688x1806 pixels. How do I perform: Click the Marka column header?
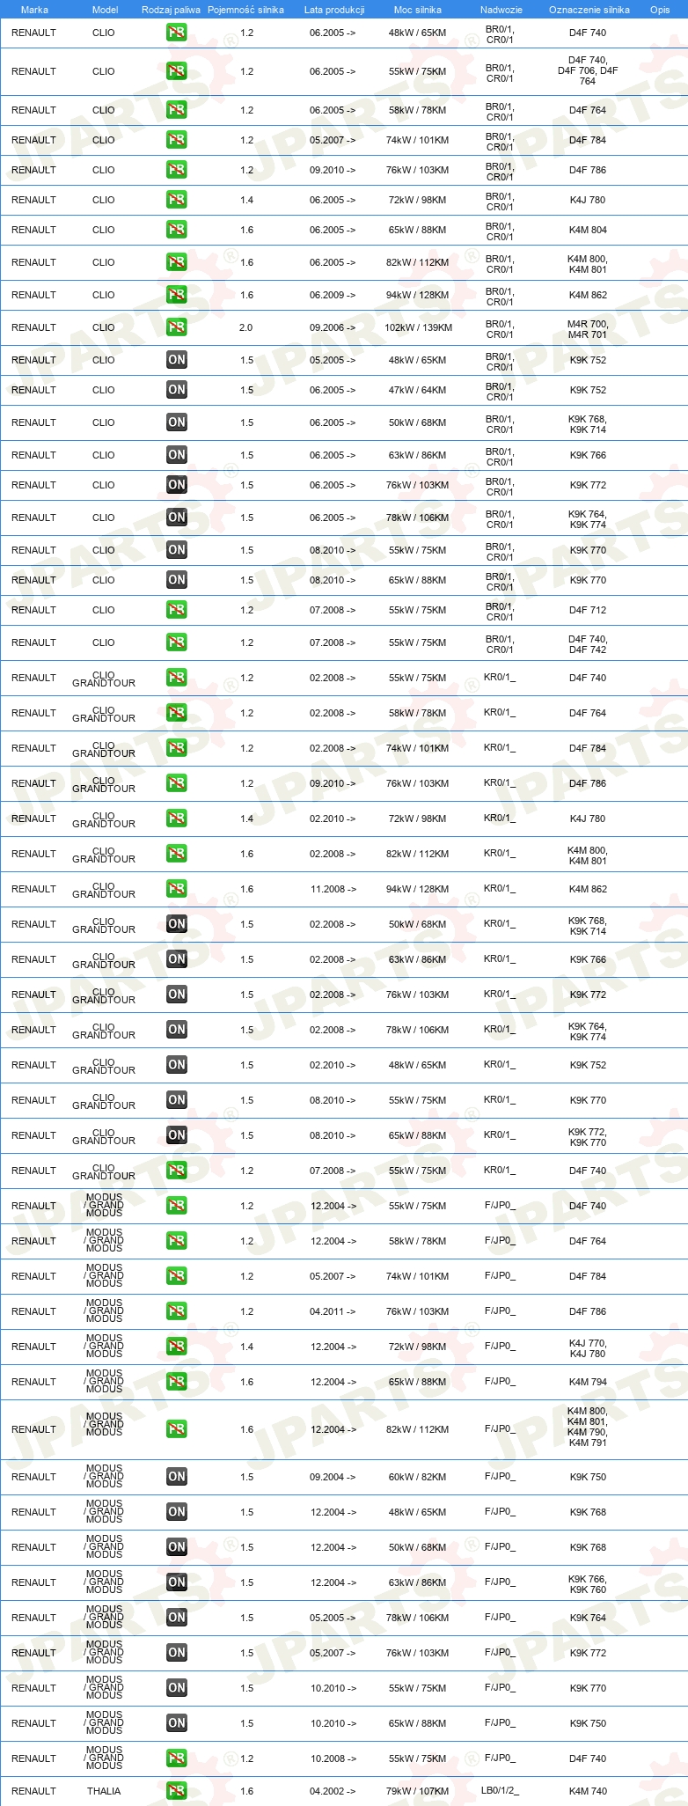pyautogui.click(x=34, y=10)
